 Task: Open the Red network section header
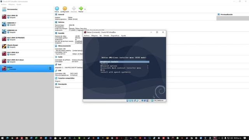[60, 65]
